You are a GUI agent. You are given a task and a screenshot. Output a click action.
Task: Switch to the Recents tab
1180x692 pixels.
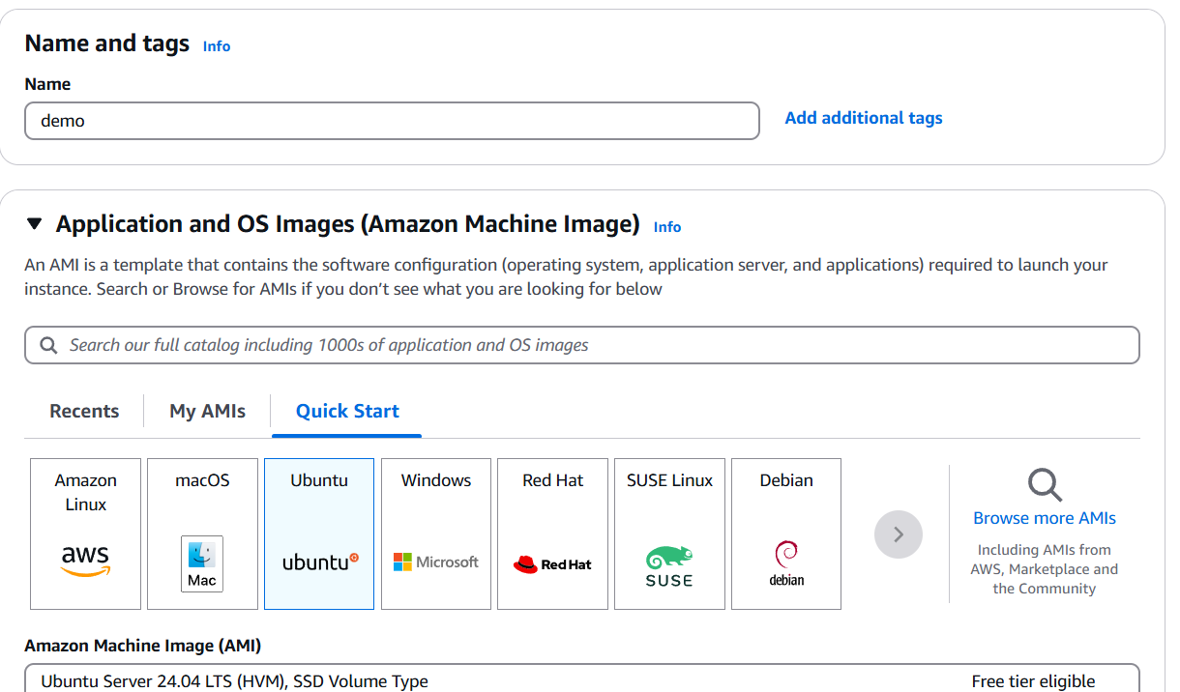84,411
